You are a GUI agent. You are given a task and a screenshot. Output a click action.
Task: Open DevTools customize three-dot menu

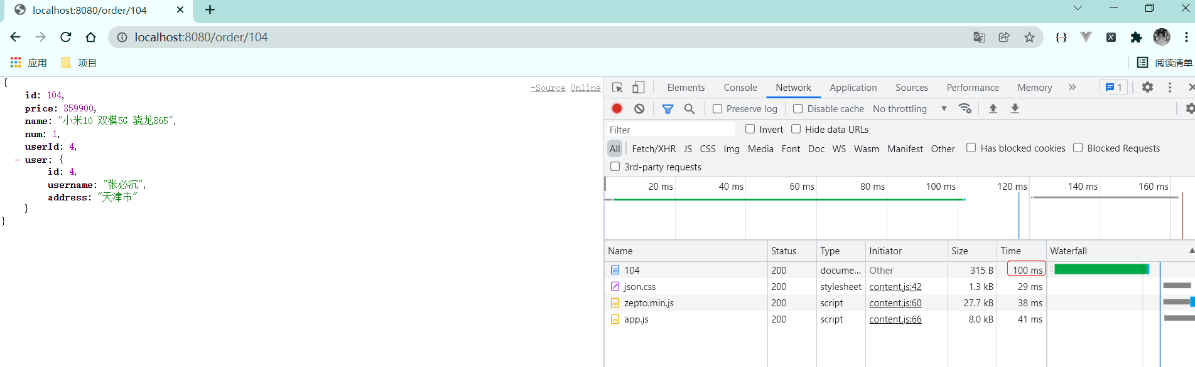(1170, 88)
